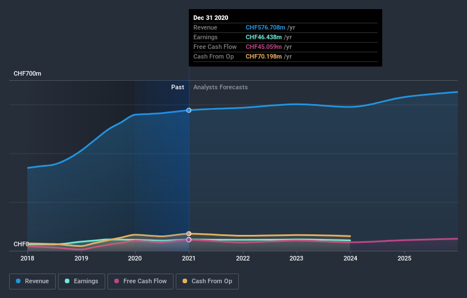Viewport: 467px width, 298px height.
Task: Click the 'Past' section label
Action: [x=177, y=87]
